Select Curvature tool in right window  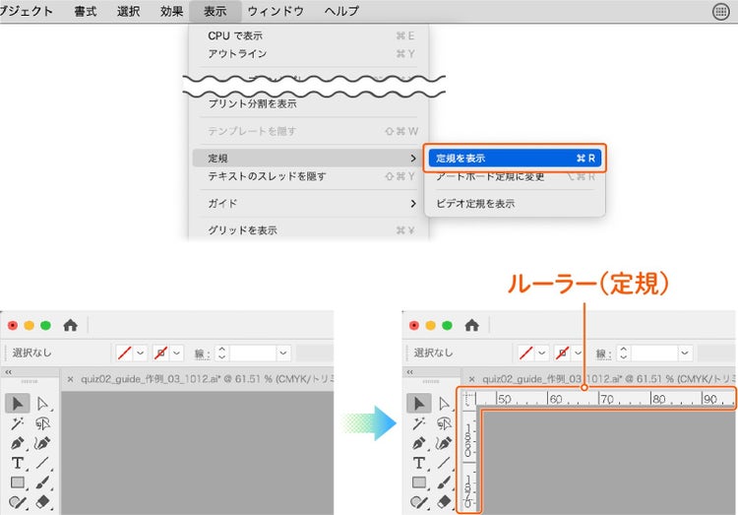point(444,443)
